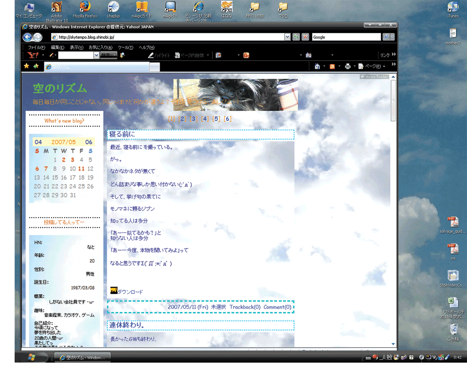Click in the address bar URL field
This screenshot has height=365, width=467.
tap(167, 37)
